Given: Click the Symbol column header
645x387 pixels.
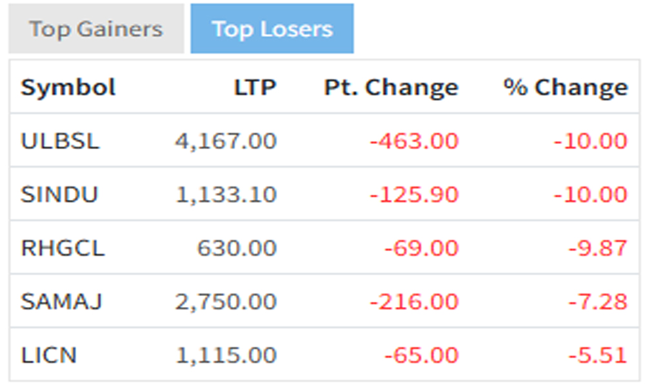Looking at the screenshot, I should [x=68, y=87].
